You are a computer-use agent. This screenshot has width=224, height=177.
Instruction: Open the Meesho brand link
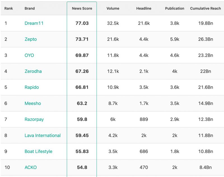point(33,103)
